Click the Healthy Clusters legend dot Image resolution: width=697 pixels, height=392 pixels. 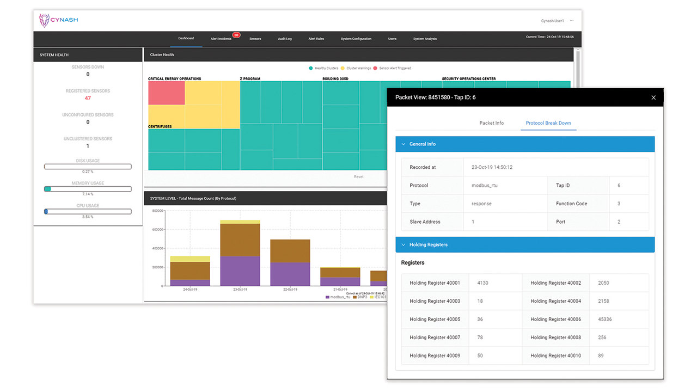[x=311, y=68]
